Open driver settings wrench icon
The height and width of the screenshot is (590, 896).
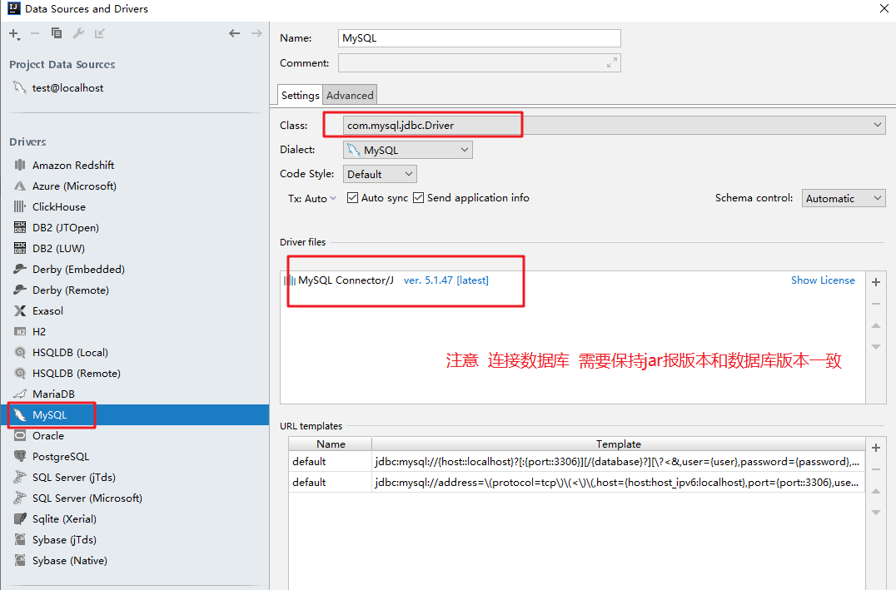click(78, 33)
